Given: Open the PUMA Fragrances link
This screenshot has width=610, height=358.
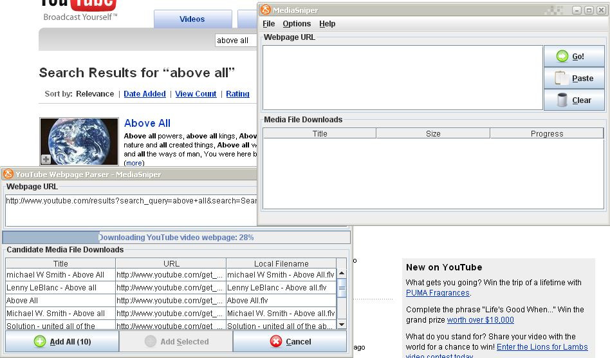Looking at the screenshot, I should tap(438, 292).
